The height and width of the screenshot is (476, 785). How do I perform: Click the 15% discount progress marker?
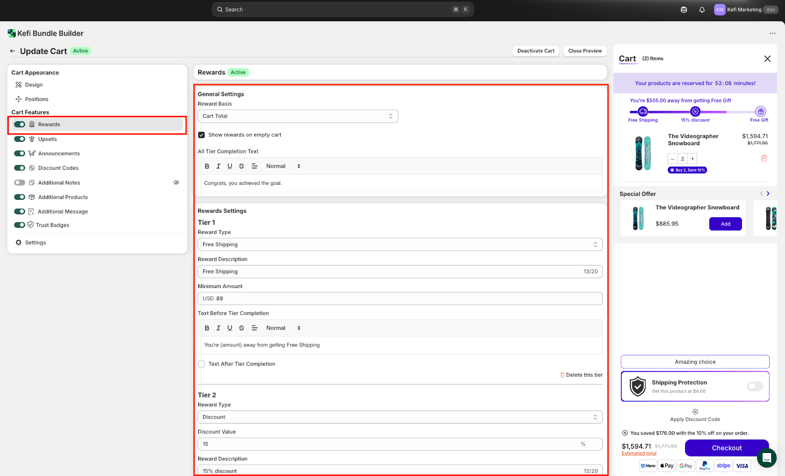695,111
